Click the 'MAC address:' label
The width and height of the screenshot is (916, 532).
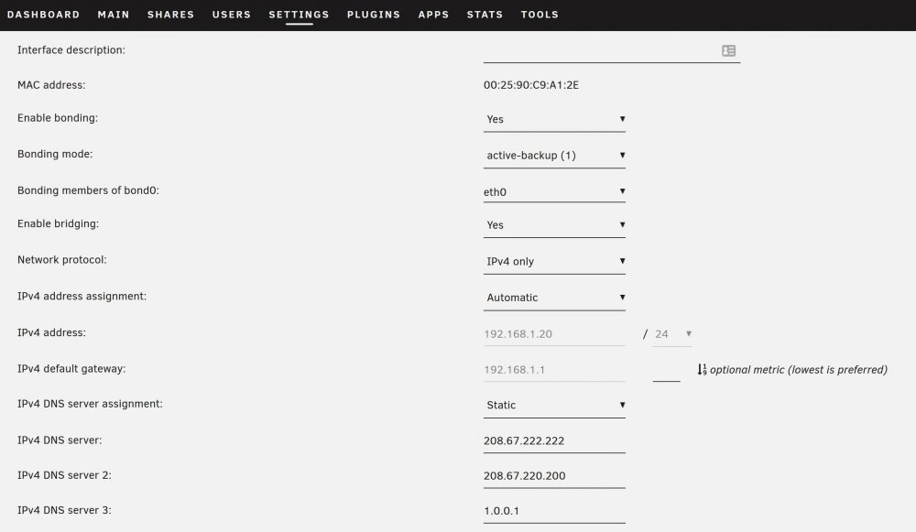51,85
